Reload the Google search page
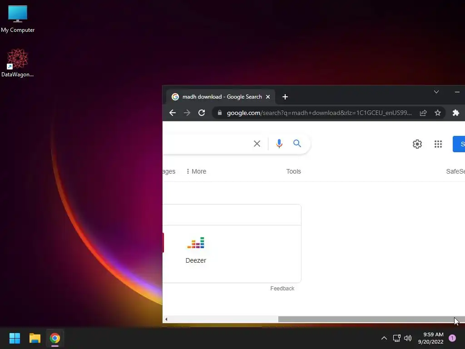465x349 pixels. 202,113
